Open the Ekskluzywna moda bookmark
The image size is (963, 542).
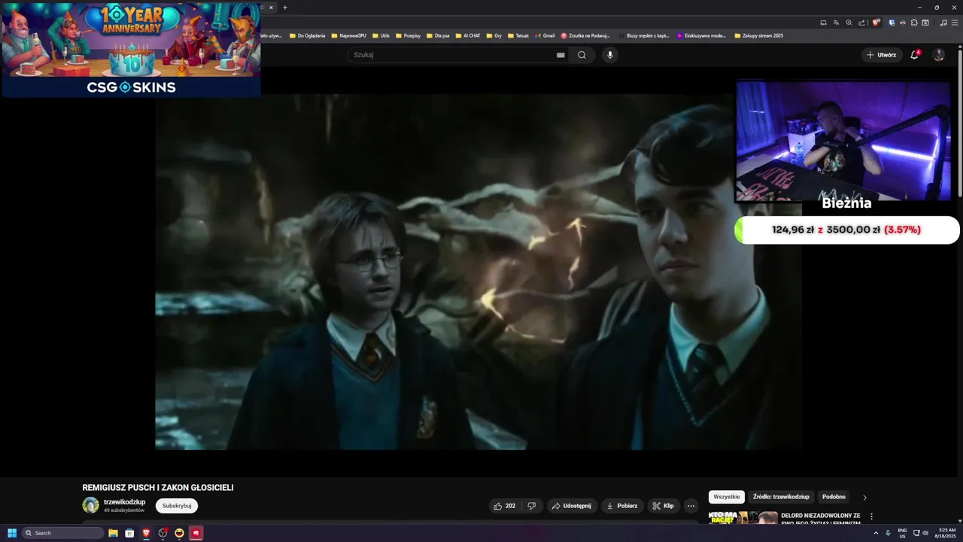[x=701, y=35]
